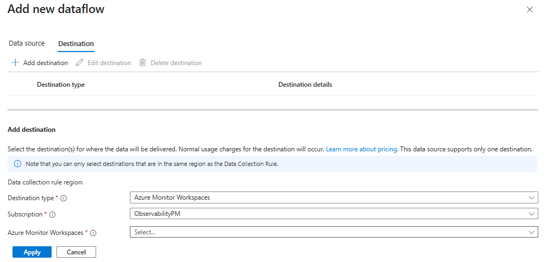Click the Destination type column header
The width and height of the screenshot is (547, 262).
coord(61,85)
